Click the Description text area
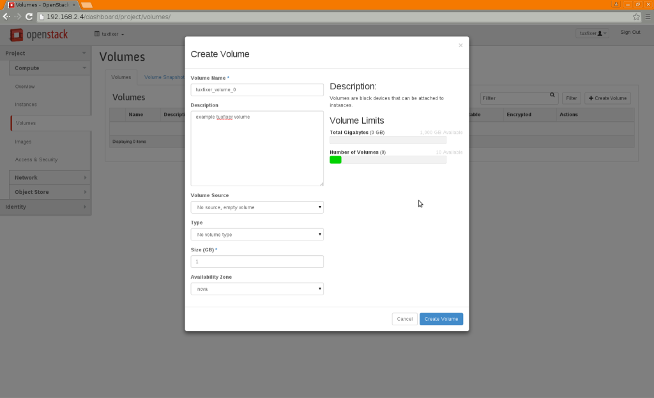Image resolution: width=654 pixels, height=398 pixels. pyautogui.click(x=257, y=148)
